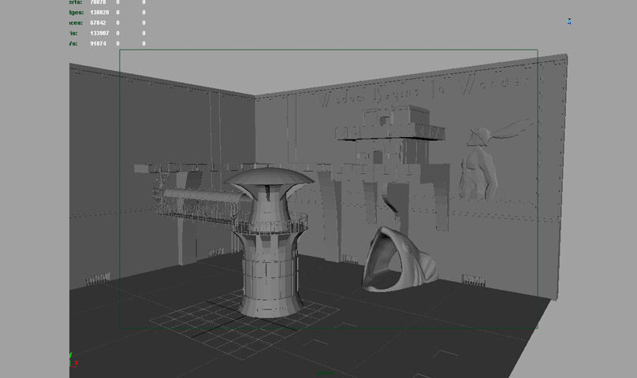Click the UVs count value 91874

(x=99, y=43)
